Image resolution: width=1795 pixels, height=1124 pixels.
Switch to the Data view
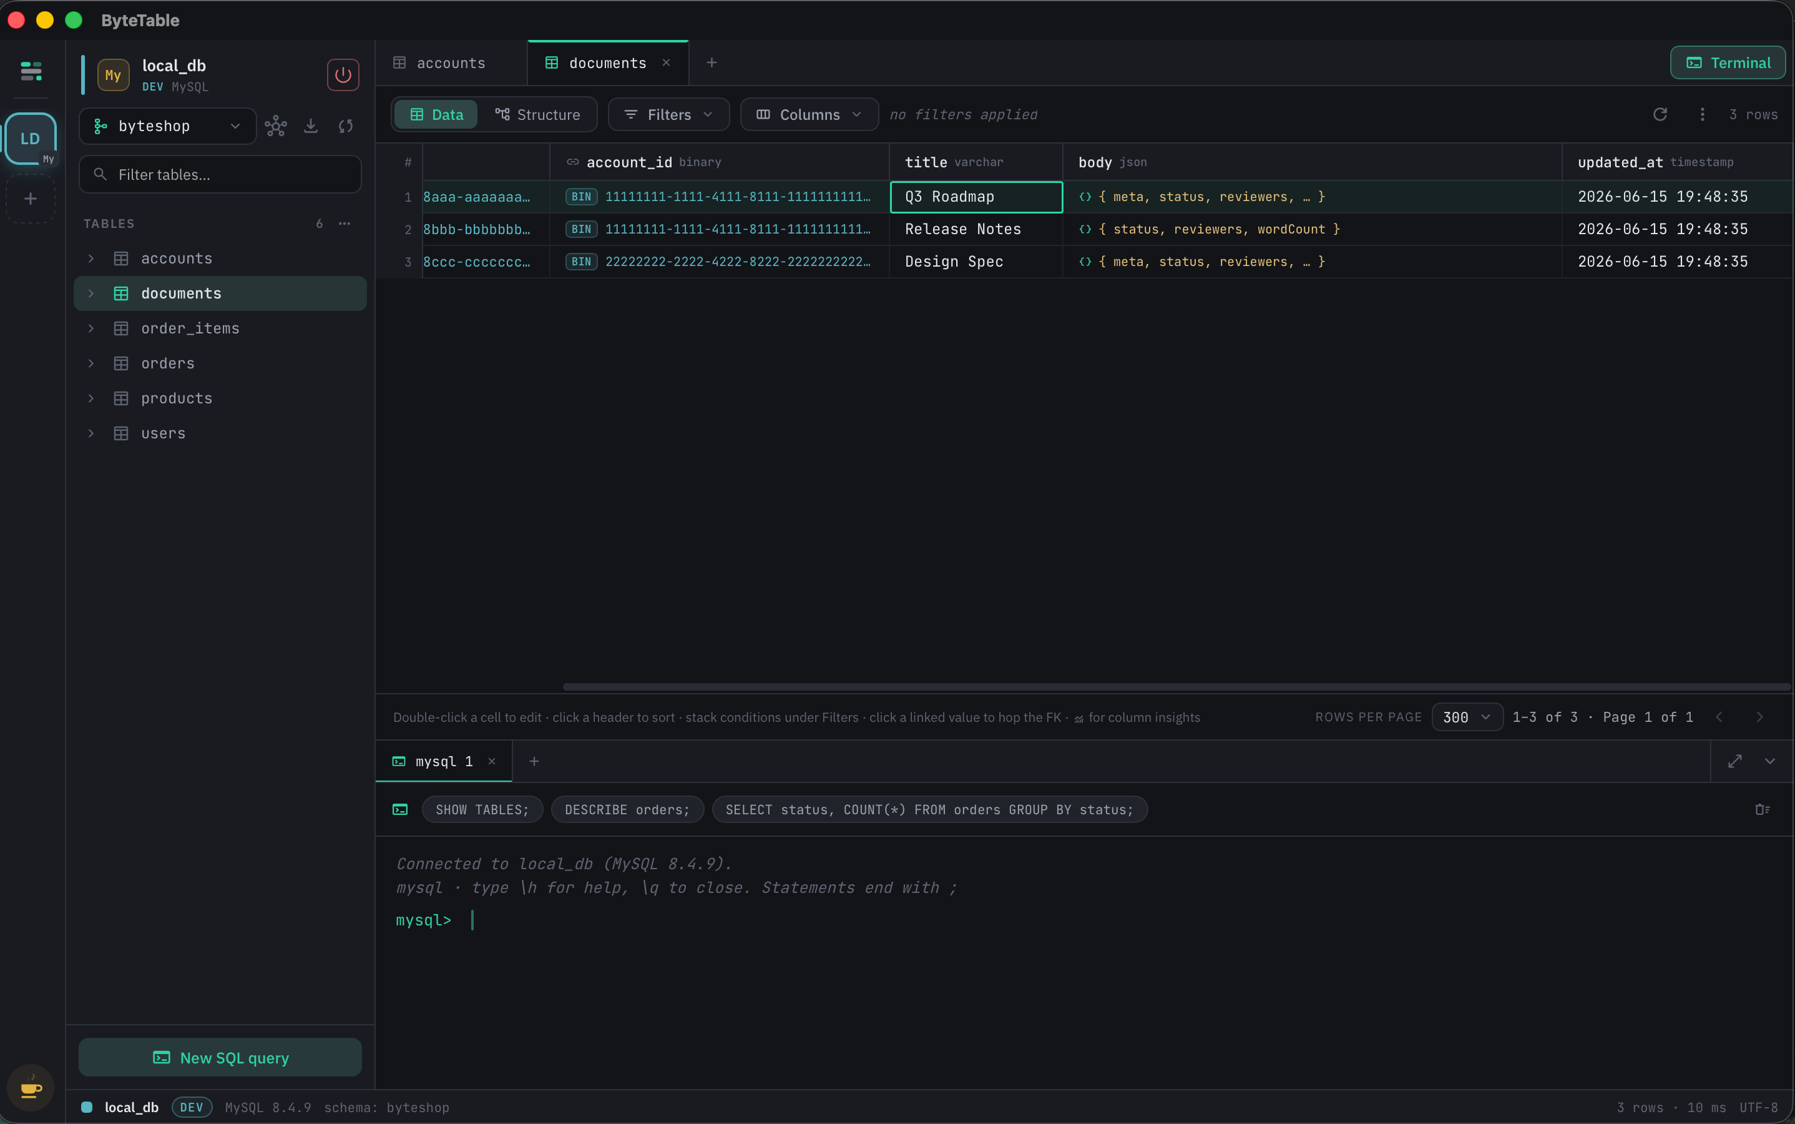436,114
